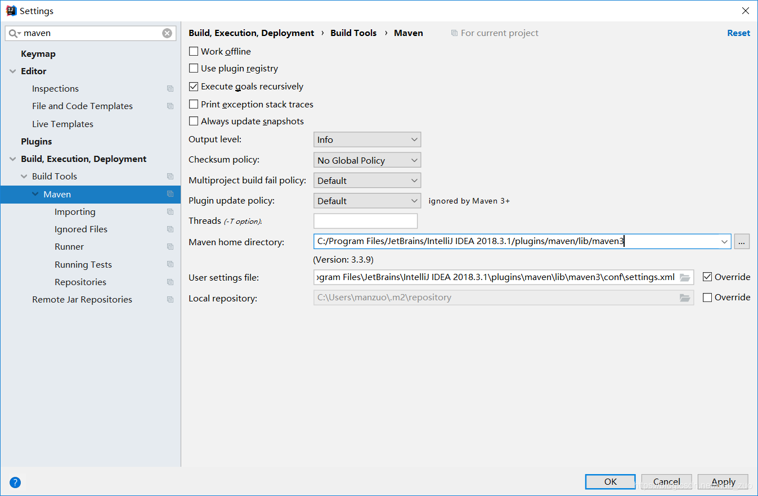Collapse the Maven tree node
The width and height of the screenshot is (758, 496).
(35, 194)
